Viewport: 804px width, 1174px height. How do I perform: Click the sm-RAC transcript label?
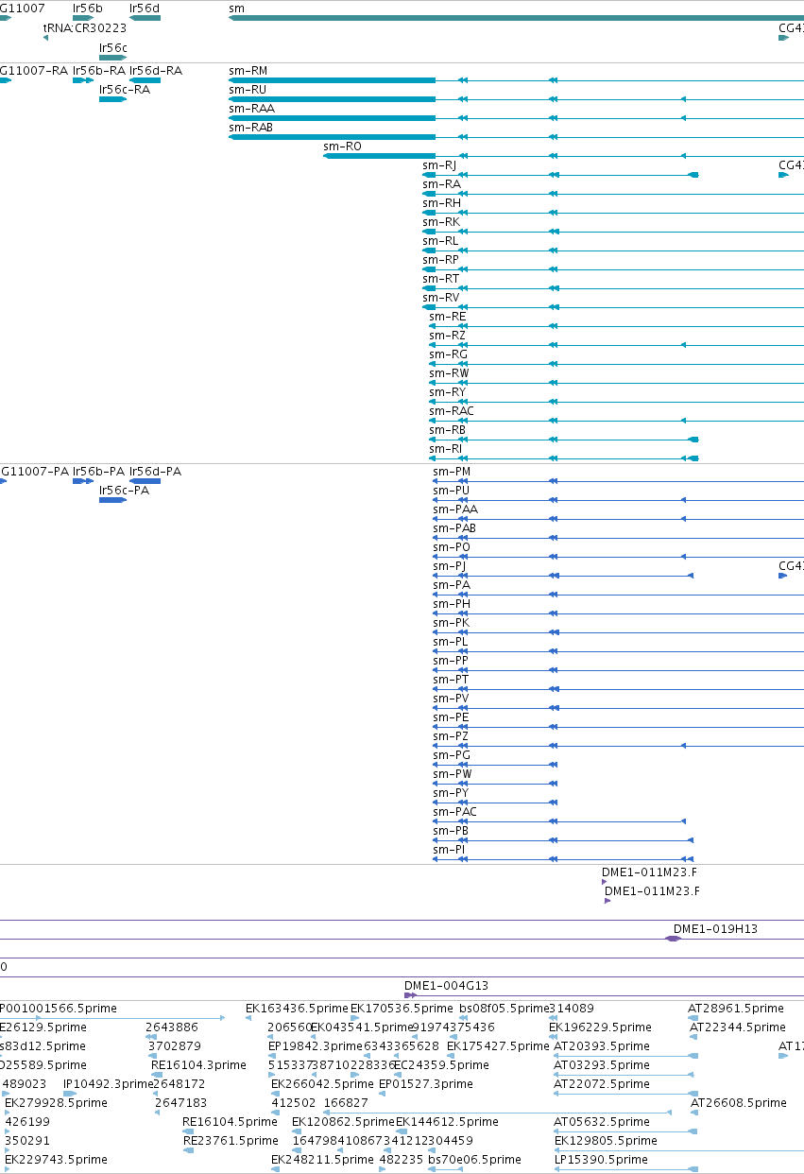click(x=452, y=411)
